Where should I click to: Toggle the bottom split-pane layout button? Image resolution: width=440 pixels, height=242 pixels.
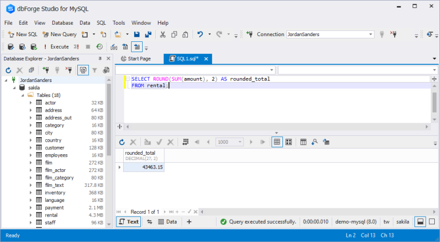420,221
